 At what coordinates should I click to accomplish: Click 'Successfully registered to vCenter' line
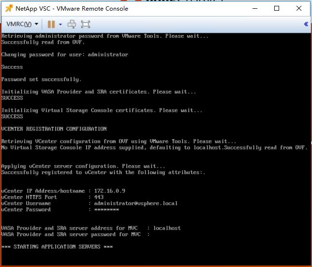[103, 173]
